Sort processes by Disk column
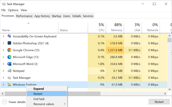 (133, 28)
